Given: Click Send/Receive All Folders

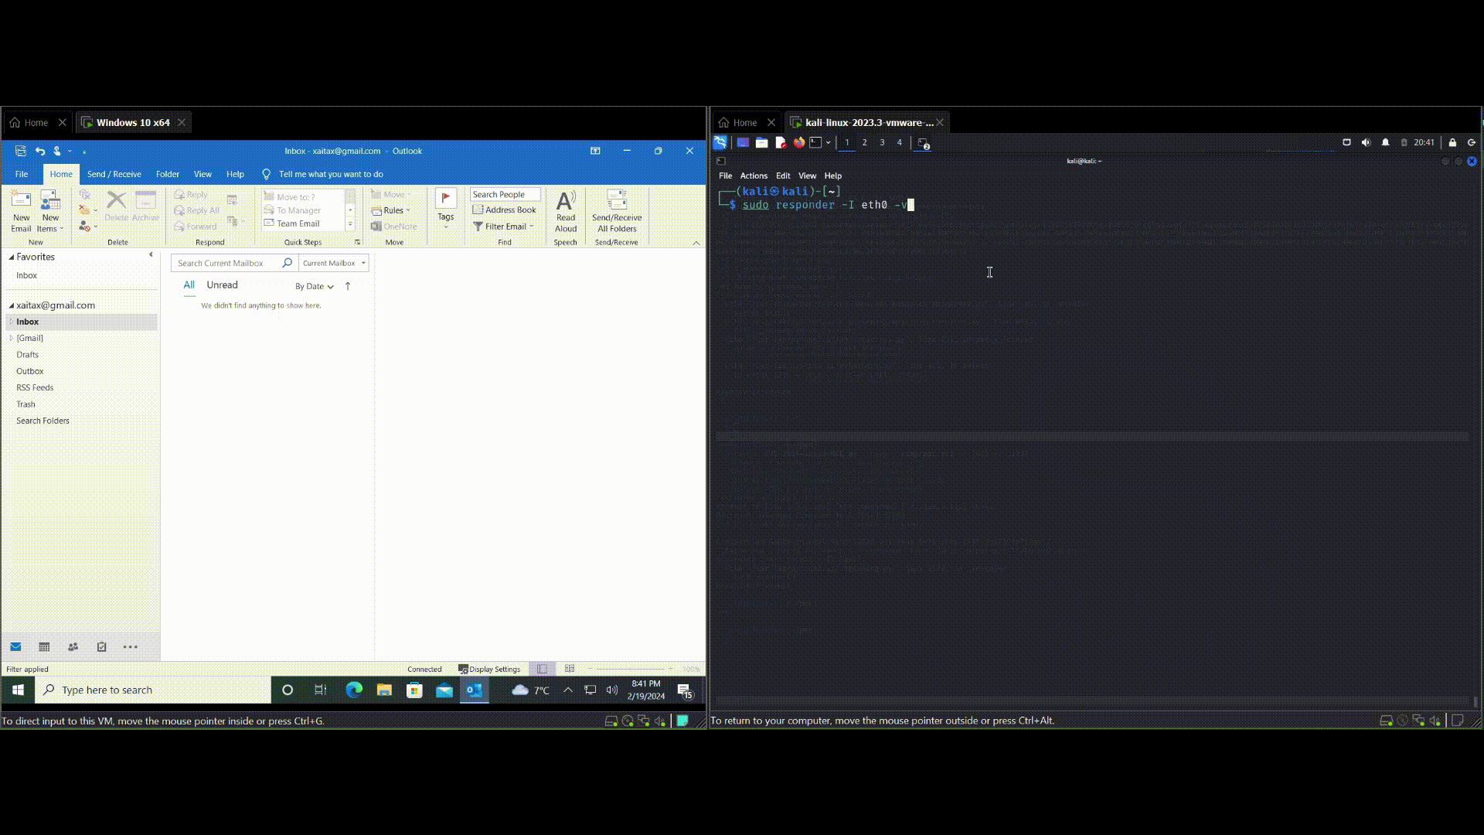Looking at the screenshot, I should [x=617, y=211].
